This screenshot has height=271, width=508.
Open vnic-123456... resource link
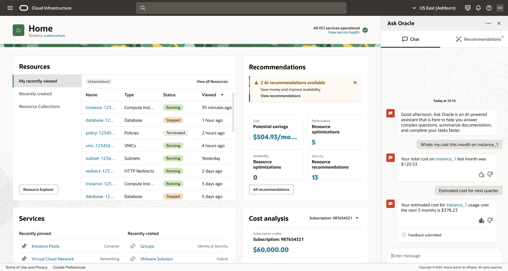[x=100, y=146]
